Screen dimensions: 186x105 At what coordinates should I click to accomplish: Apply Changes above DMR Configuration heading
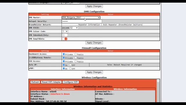(94, 6)
